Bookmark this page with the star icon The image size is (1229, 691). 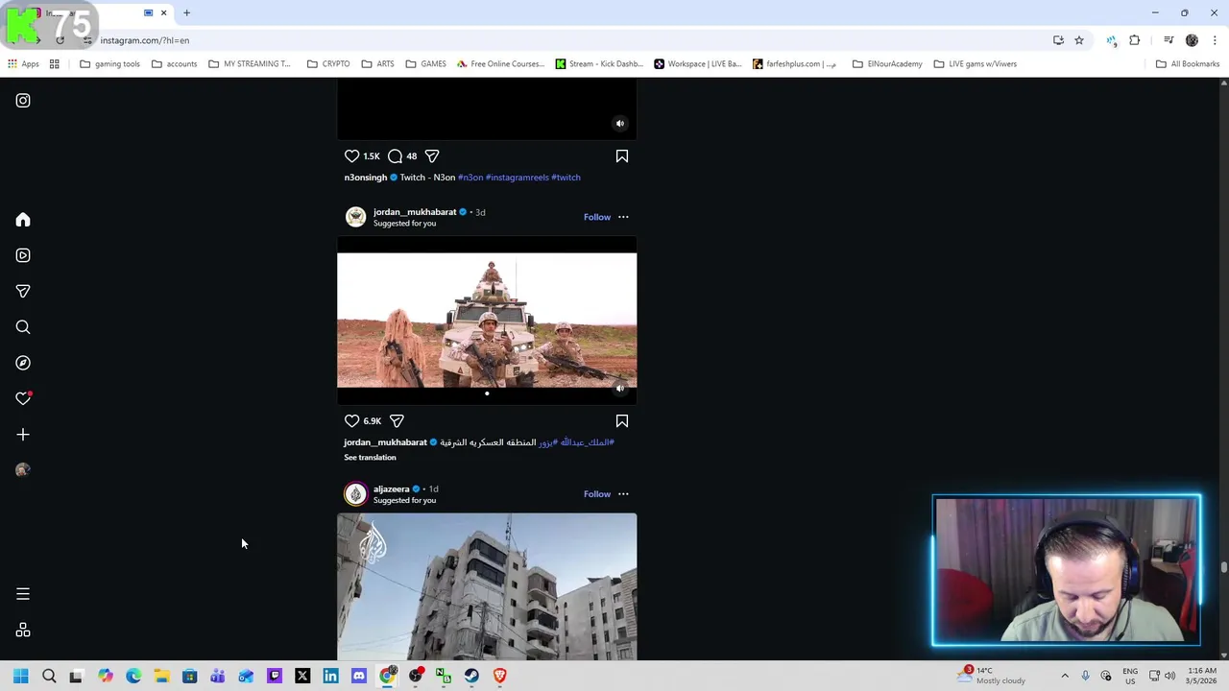(x=1079, y=40)
